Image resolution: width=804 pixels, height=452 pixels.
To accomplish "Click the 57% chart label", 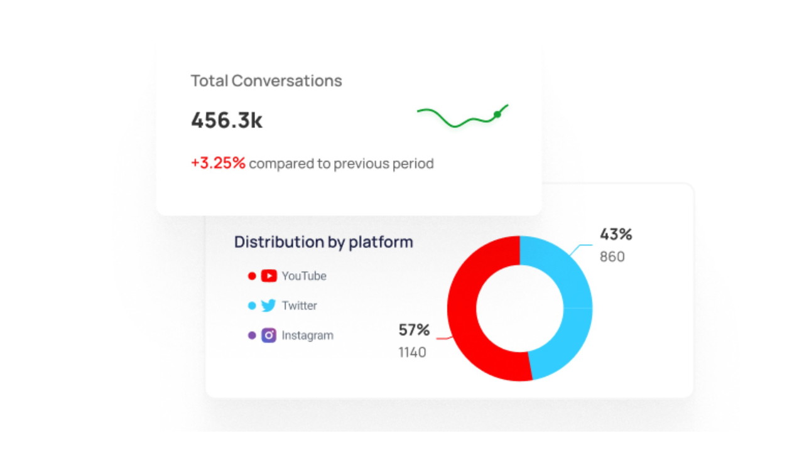I will (414, 330).
